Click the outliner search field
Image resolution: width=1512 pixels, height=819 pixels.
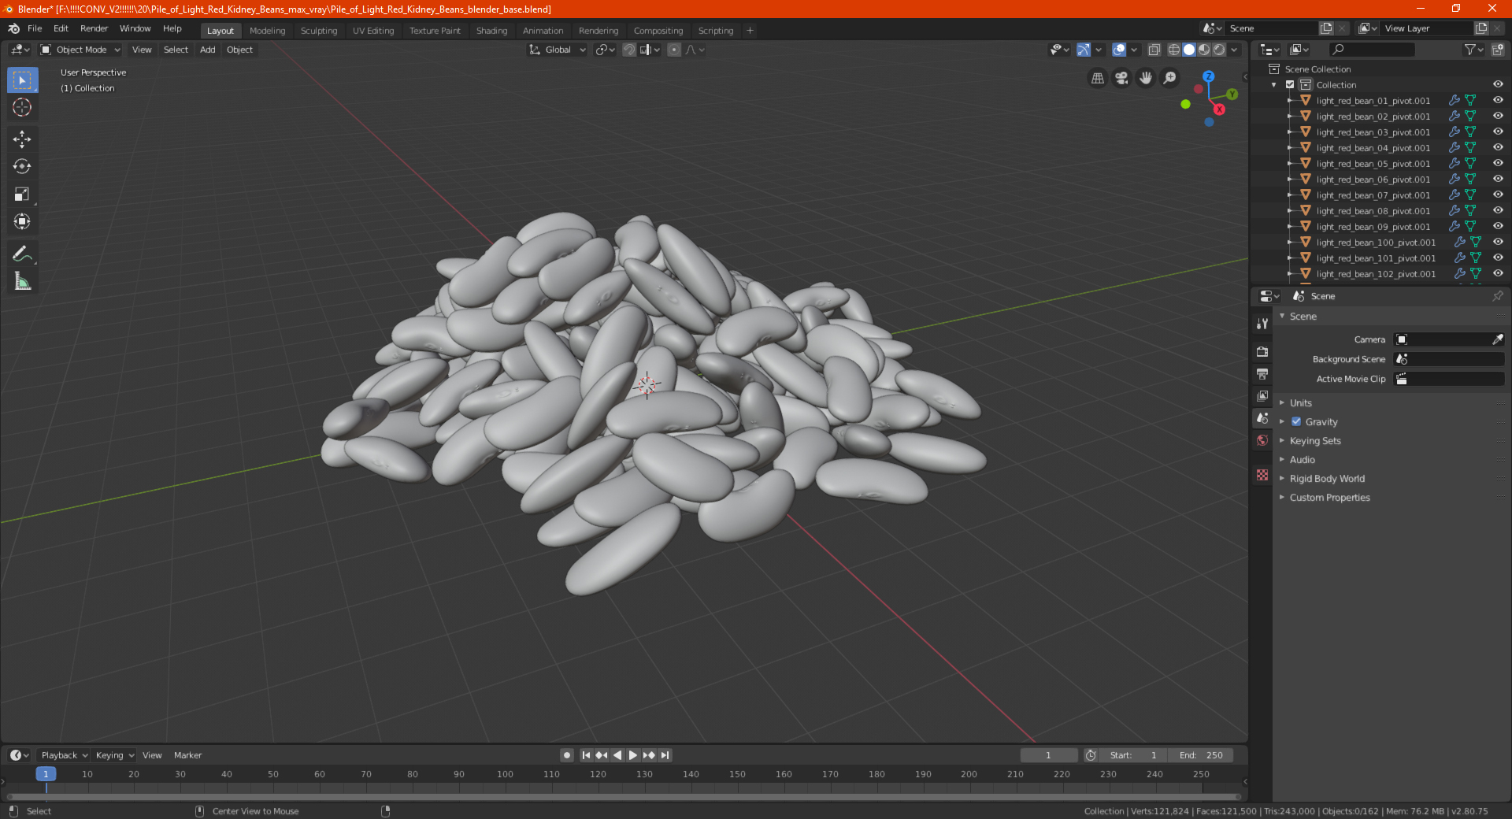pos(1371,50)
